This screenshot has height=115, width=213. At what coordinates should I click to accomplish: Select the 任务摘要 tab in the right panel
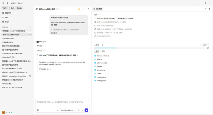pos(98,9)
